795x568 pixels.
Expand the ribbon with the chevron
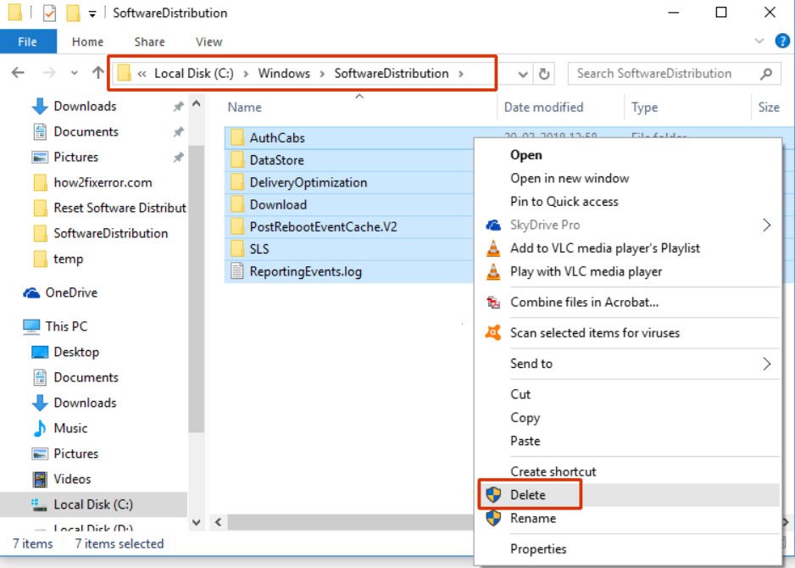pyautogui.click(x=759, y=41)
